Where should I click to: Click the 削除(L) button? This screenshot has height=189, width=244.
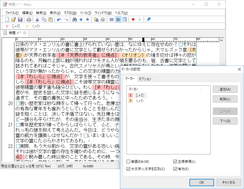tap(225, 99)
